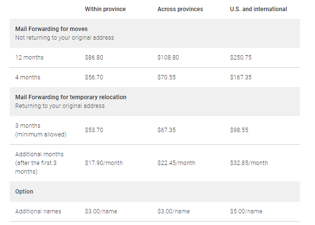The image size is (315, 225).
Task: Click the 3 months minimum allowed label
Action: 41,130
